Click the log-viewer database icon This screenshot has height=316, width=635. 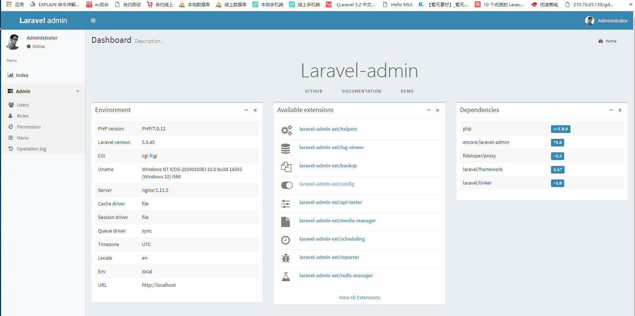pyautogui.click(x=285, y=148)
